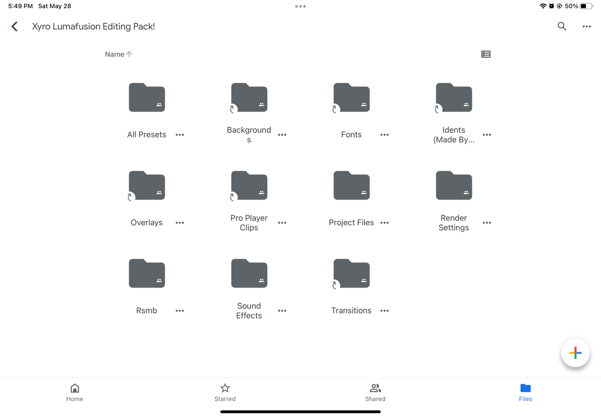
Task: Open the Backgrounds folder icon
Action: (x=249, y=97)
